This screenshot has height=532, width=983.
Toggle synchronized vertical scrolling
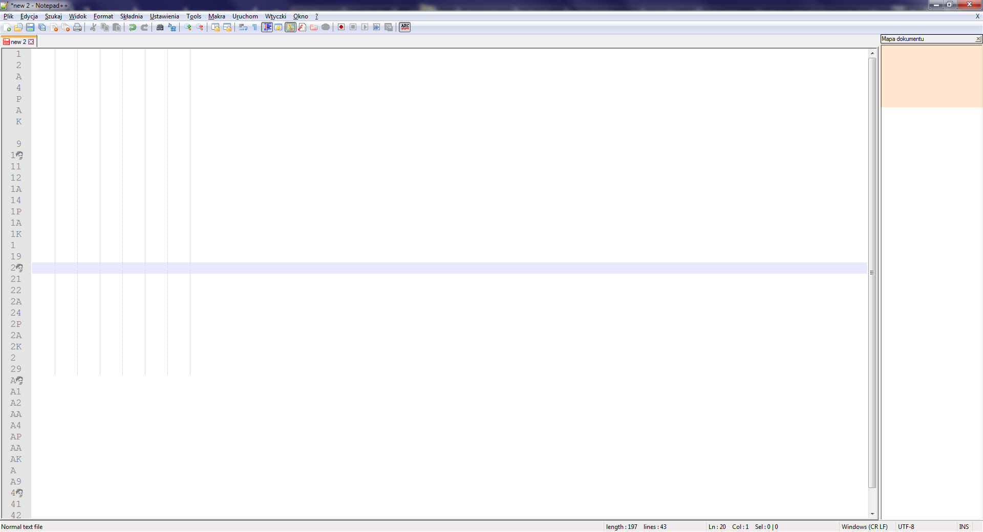coord(216,27)
